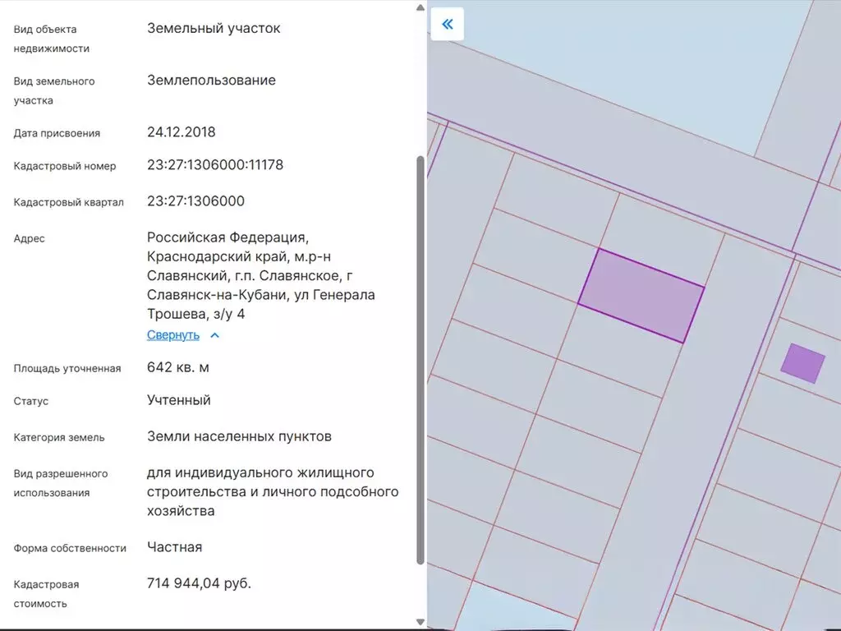Click the cadastral quarter value 23:27:1306000
841x631 pixels.
point(195,201)
